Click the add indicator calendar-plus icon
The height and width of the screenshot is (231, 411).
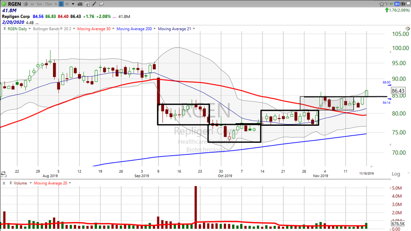tap(87, 4)
